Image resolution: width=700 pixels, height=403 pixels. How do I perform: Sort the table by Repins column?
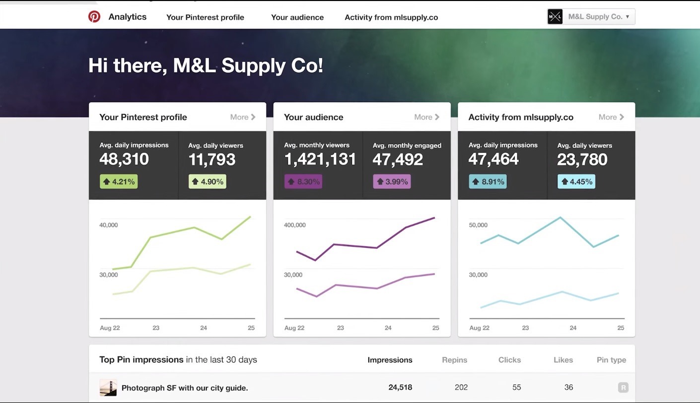pyautogui.click(x=454, y=360)
